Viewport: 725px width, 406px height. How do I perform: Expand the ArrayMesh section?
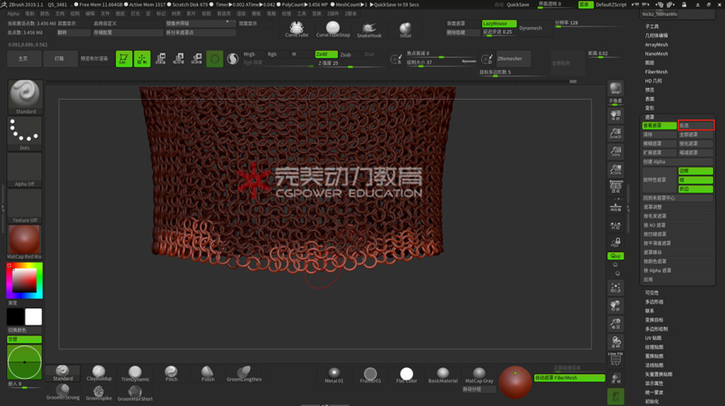[656, 44]
